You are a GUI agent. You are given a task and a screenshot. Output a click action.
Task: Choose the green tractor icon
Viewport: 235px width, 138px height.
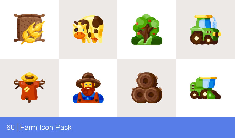[206, 30]
